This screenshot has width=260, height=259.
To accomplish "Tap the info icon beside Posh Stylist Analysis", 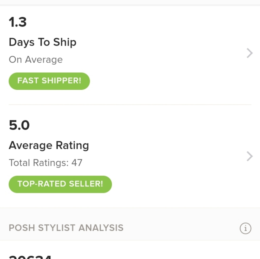I will click(x=245, y=228).
